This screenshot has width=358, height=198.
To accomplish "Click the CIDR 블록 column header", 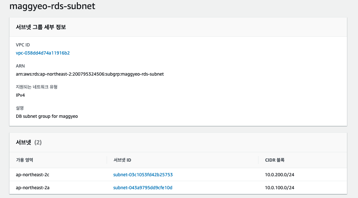I will coord(275,160).
